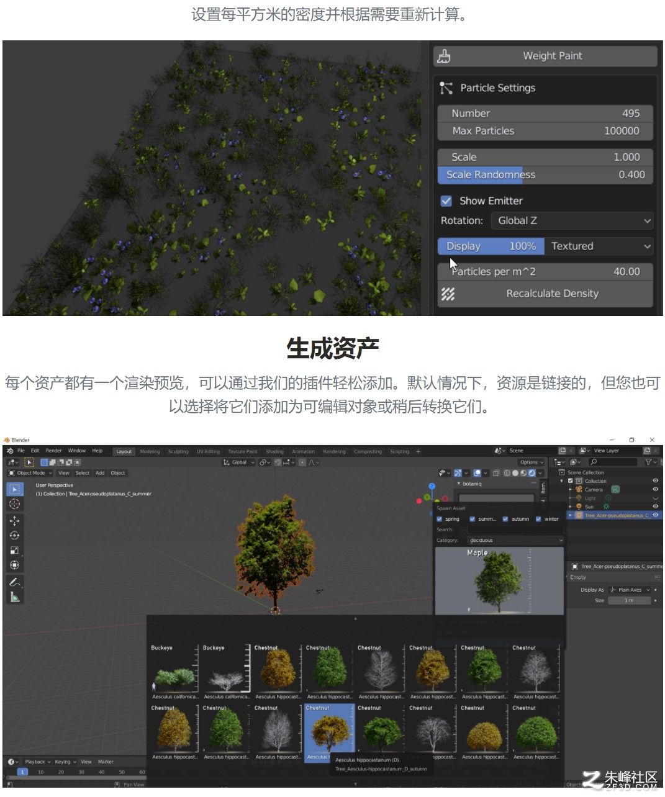Toggle X-ray view icon

point(495,473)
